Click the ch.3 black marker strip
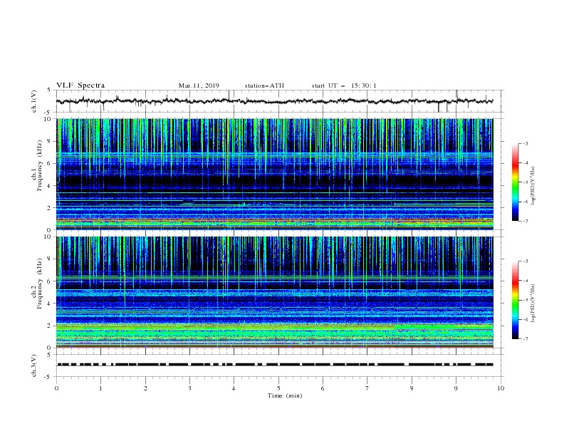 (x=275, y=365)
